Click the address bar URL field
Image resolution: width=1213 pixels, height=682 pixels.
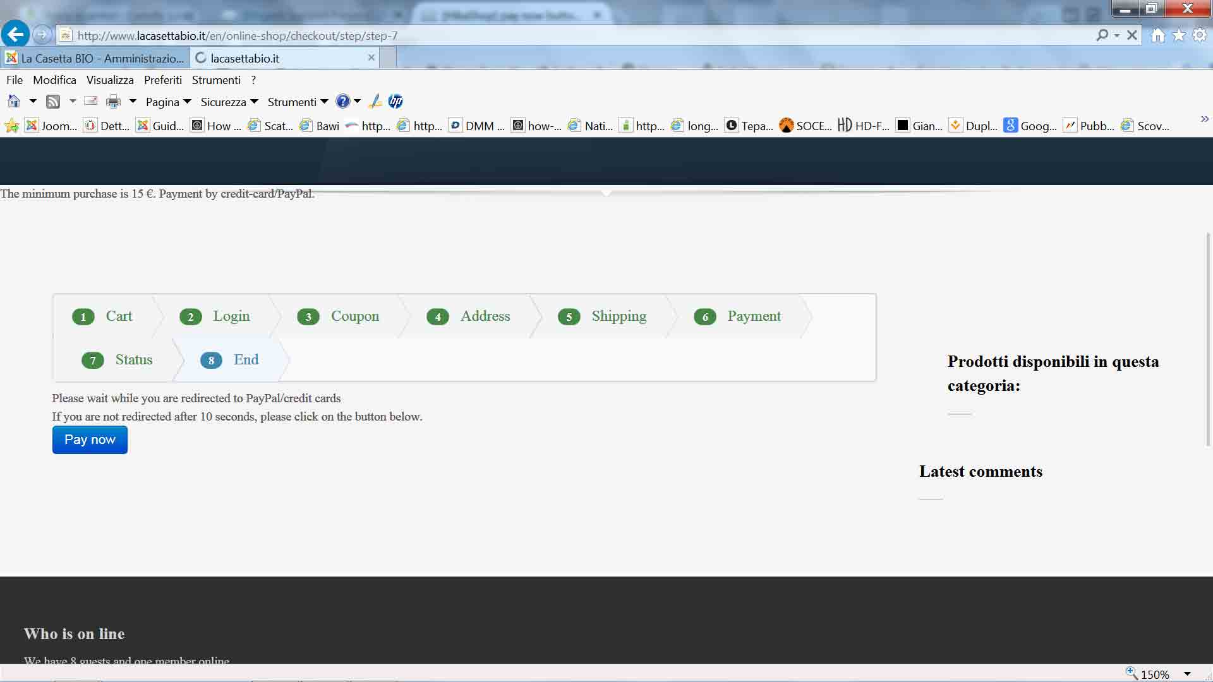569,35
